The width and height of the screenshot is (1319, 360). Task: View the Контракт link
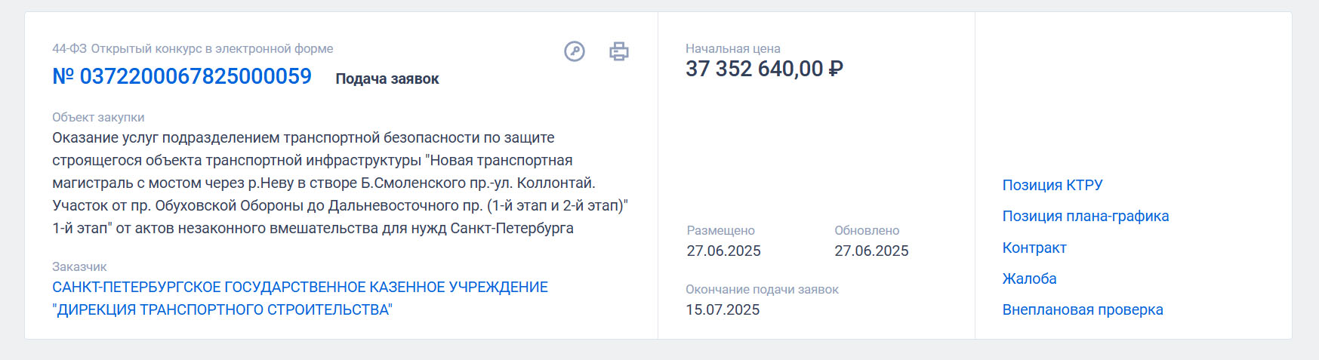pos(1034,248)
